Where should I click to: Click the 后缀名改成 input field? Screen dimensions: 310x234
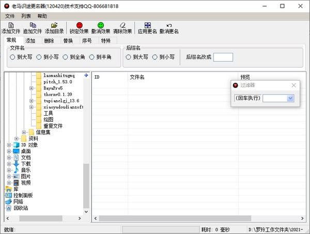tap(223, 57)
